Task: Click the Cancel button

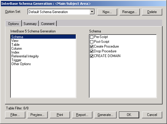Action: 152,115
